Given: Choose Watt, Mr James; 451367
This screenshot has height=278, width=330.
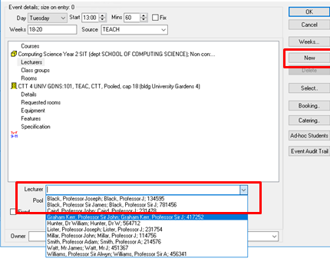Looking at the screenshot, I should 147,248.
